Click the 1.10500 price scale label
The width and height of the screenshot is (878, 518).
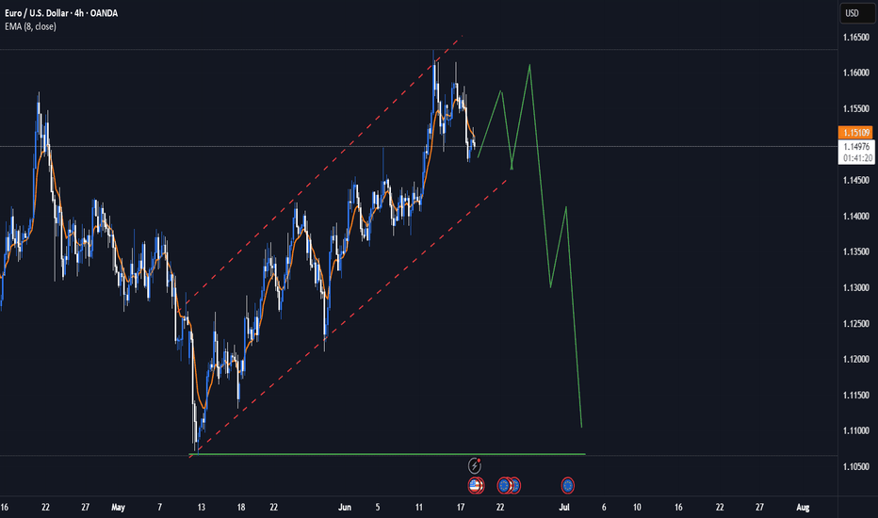[x=856, y=466]
